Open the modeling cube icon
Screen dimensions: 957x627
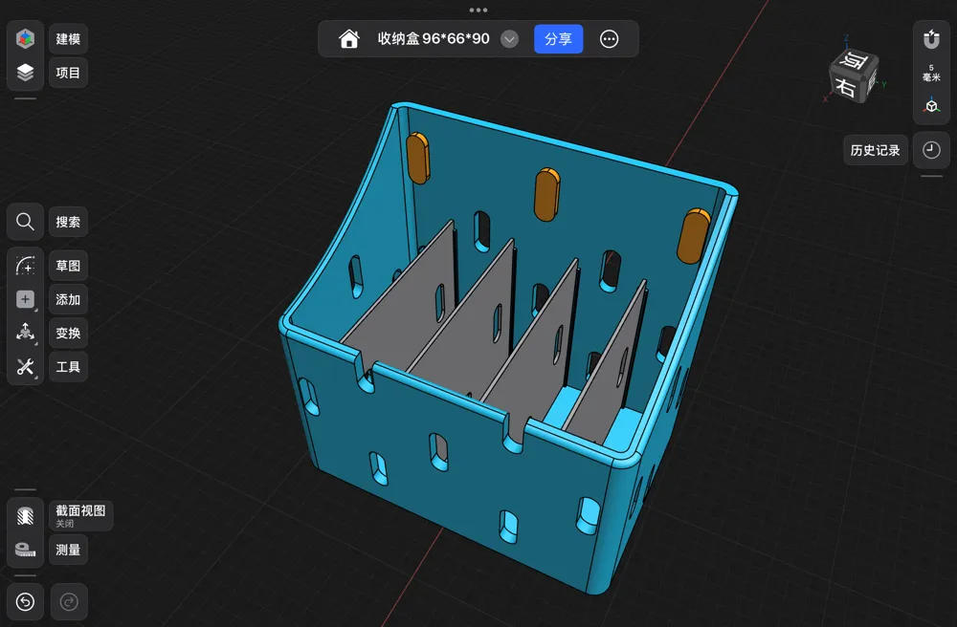pyautogui.click(x=25, y=39)
